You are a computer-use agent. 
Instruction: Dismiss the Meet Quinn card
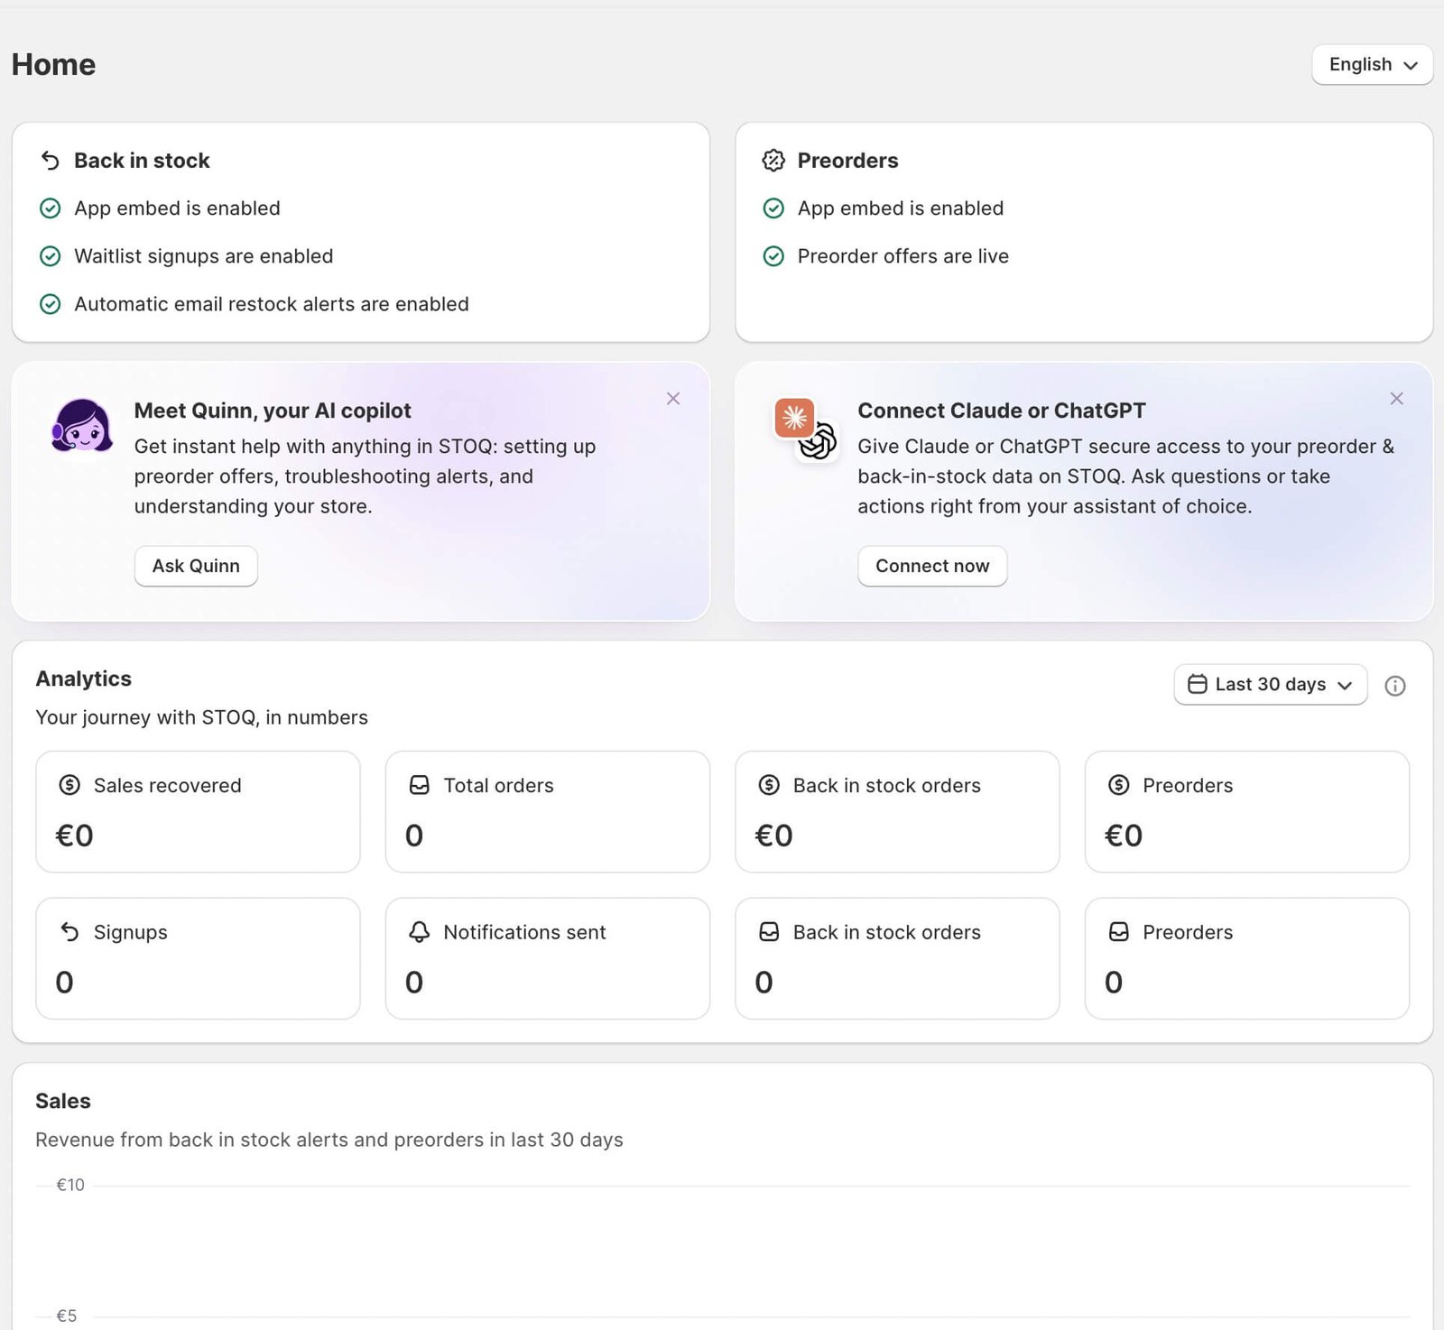click(x=673, y=399)
